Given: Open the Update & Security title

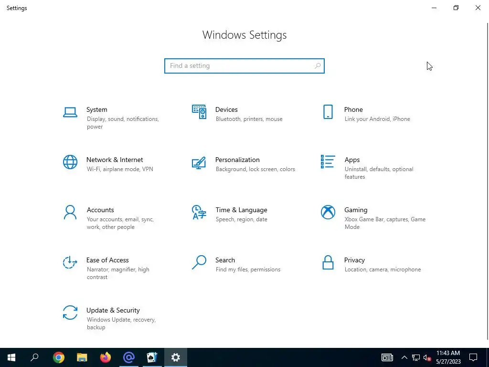Looking at the screenshot, I should pos(113,310).
